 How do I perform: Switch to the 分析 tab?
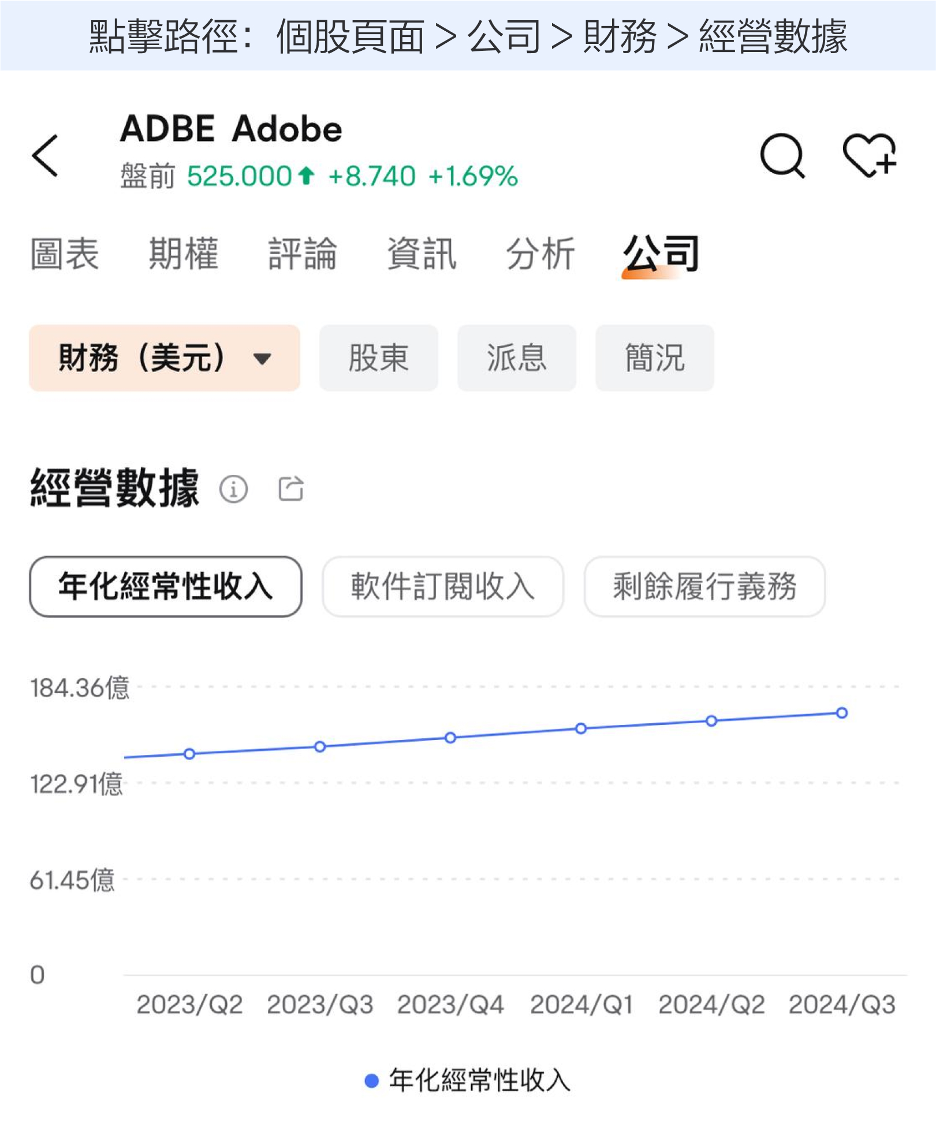click(539, 252)
